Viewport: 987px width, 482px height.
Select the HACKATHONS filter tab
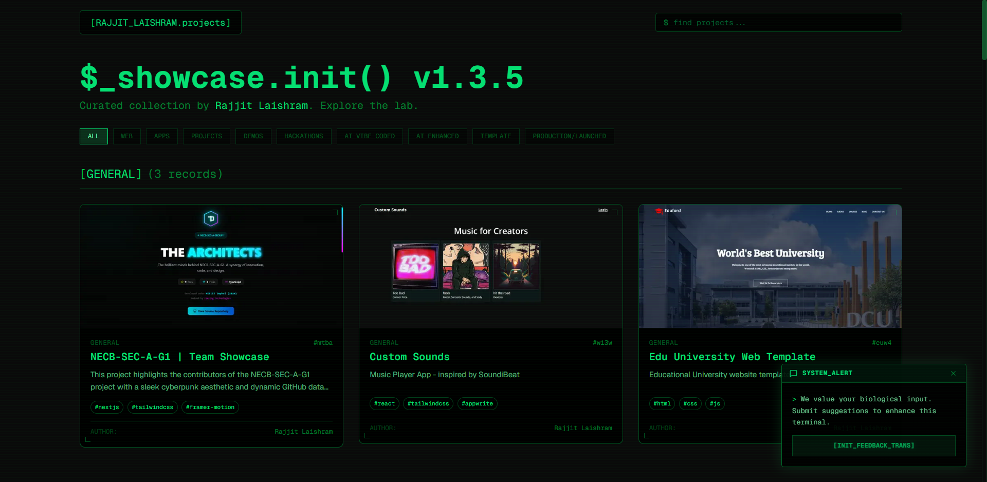(304, 136)
